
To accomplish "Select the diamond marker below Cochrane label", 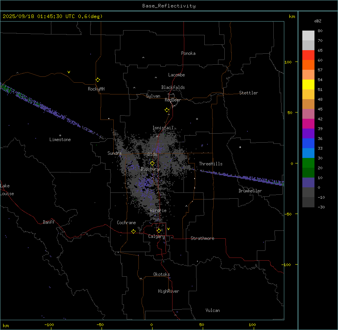I will tap(133, 231).
